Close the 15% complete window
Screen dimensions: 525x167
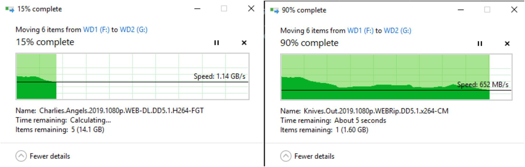click(x=251, y=9)
